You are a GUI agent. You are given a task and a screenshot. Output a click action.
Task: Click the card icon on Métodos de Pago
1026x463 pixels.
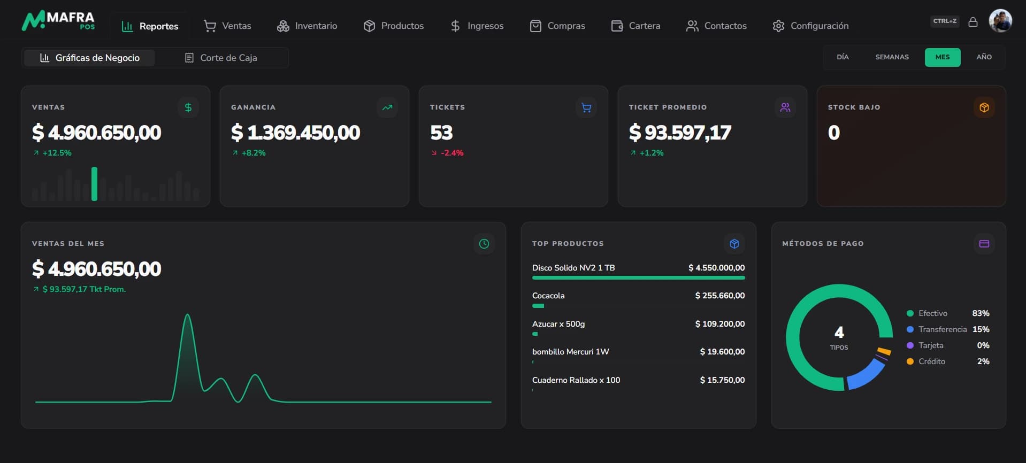[x=984, y=244]
